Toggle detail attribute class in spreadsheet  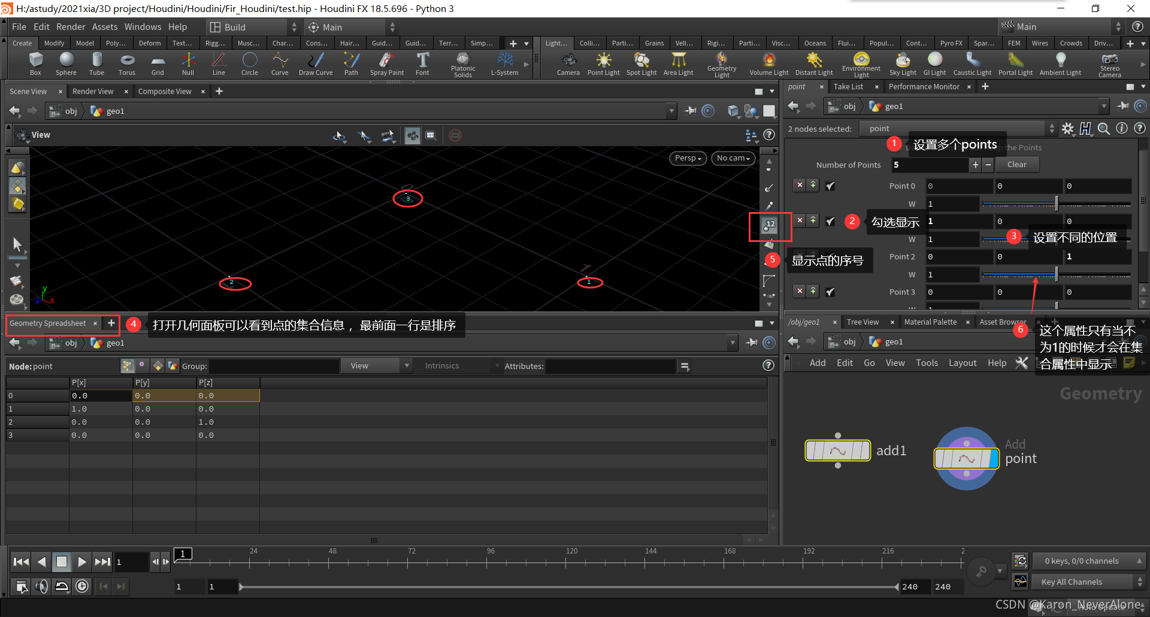pos(172,365)
